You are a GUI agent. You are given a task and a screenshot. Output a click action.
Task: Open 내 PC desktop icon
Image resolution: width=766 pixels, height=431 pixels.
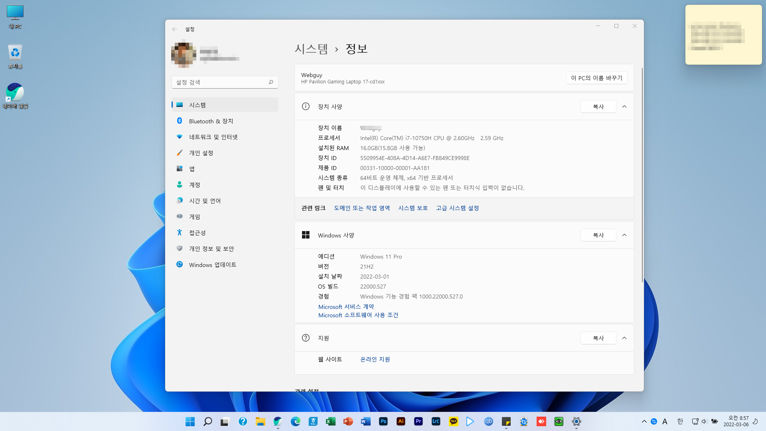click(15, 17)
